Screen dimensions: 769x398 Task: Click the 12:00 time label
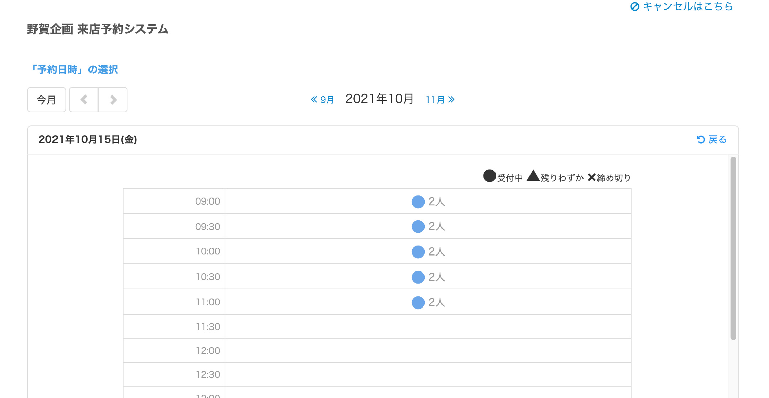point(208,351)
